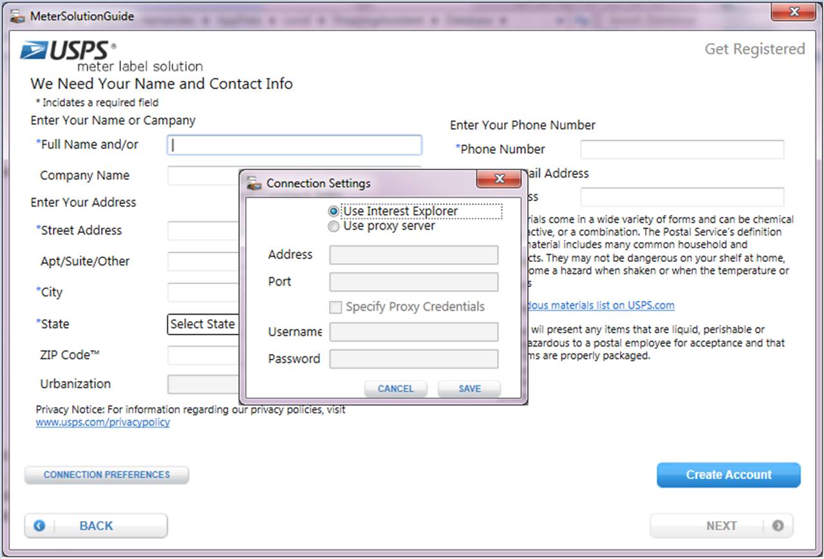Open Connection Preferences
Screen dimensions: 824x559
click(x=107, y=475)
